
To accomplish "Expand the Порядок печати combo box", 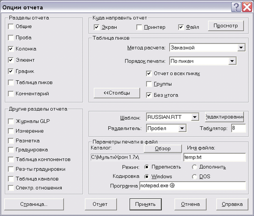I will click(232, 61).
